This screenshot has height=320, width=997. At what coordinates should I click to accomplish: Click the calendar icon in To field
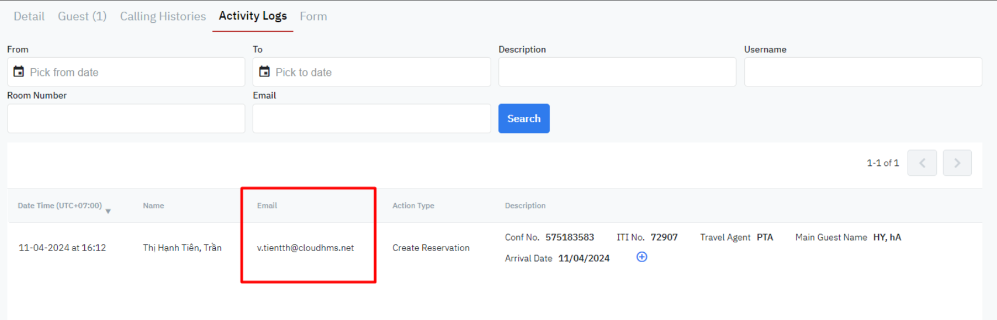click(x=264, y=72)
